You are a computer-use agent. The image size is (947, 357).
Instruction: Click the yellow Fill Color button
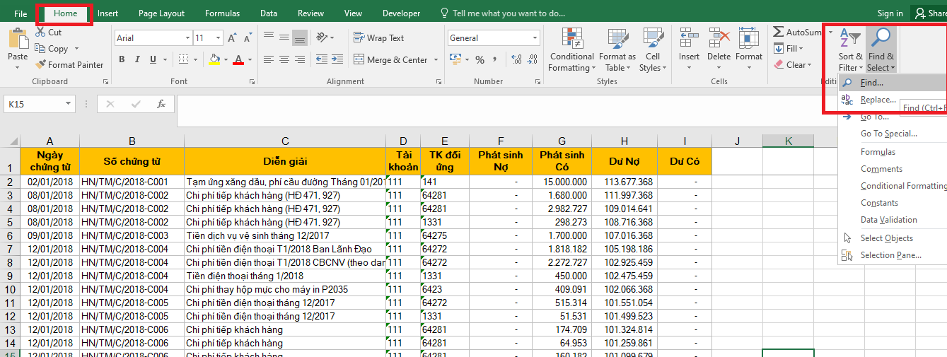coord(214,60)
